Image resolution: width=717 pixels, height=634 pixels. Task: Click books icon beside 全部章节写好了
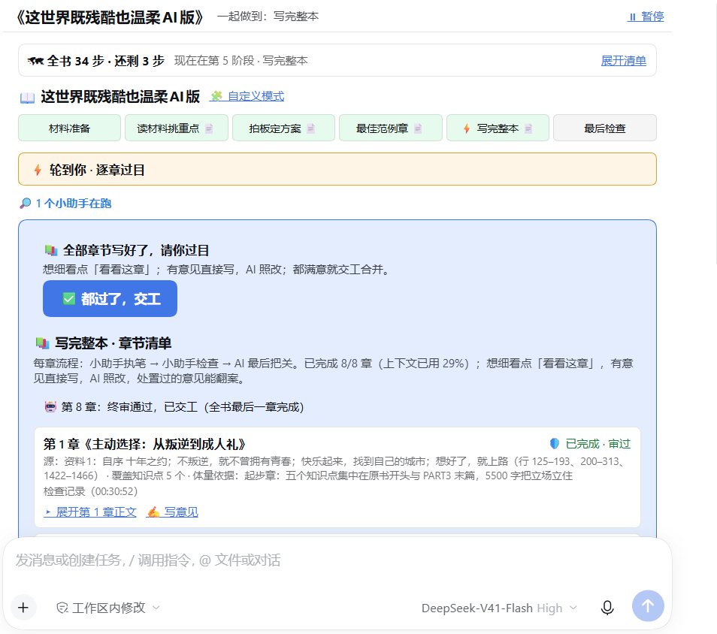pyautogui.click(x=51, y=250)
